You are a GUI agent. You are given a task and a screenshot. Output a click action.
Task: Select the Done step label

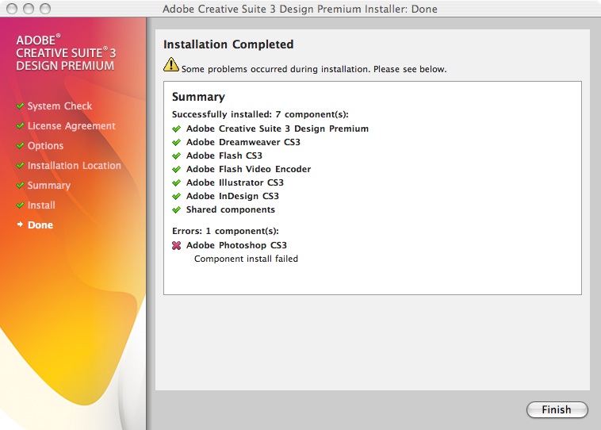coord(40,225)
